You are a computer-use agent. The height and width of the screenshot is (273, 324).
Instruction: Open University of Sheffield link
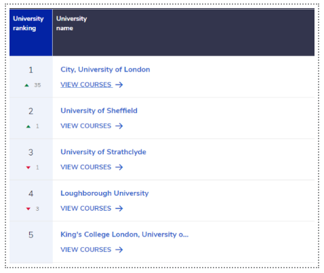(x=99, y=111)
